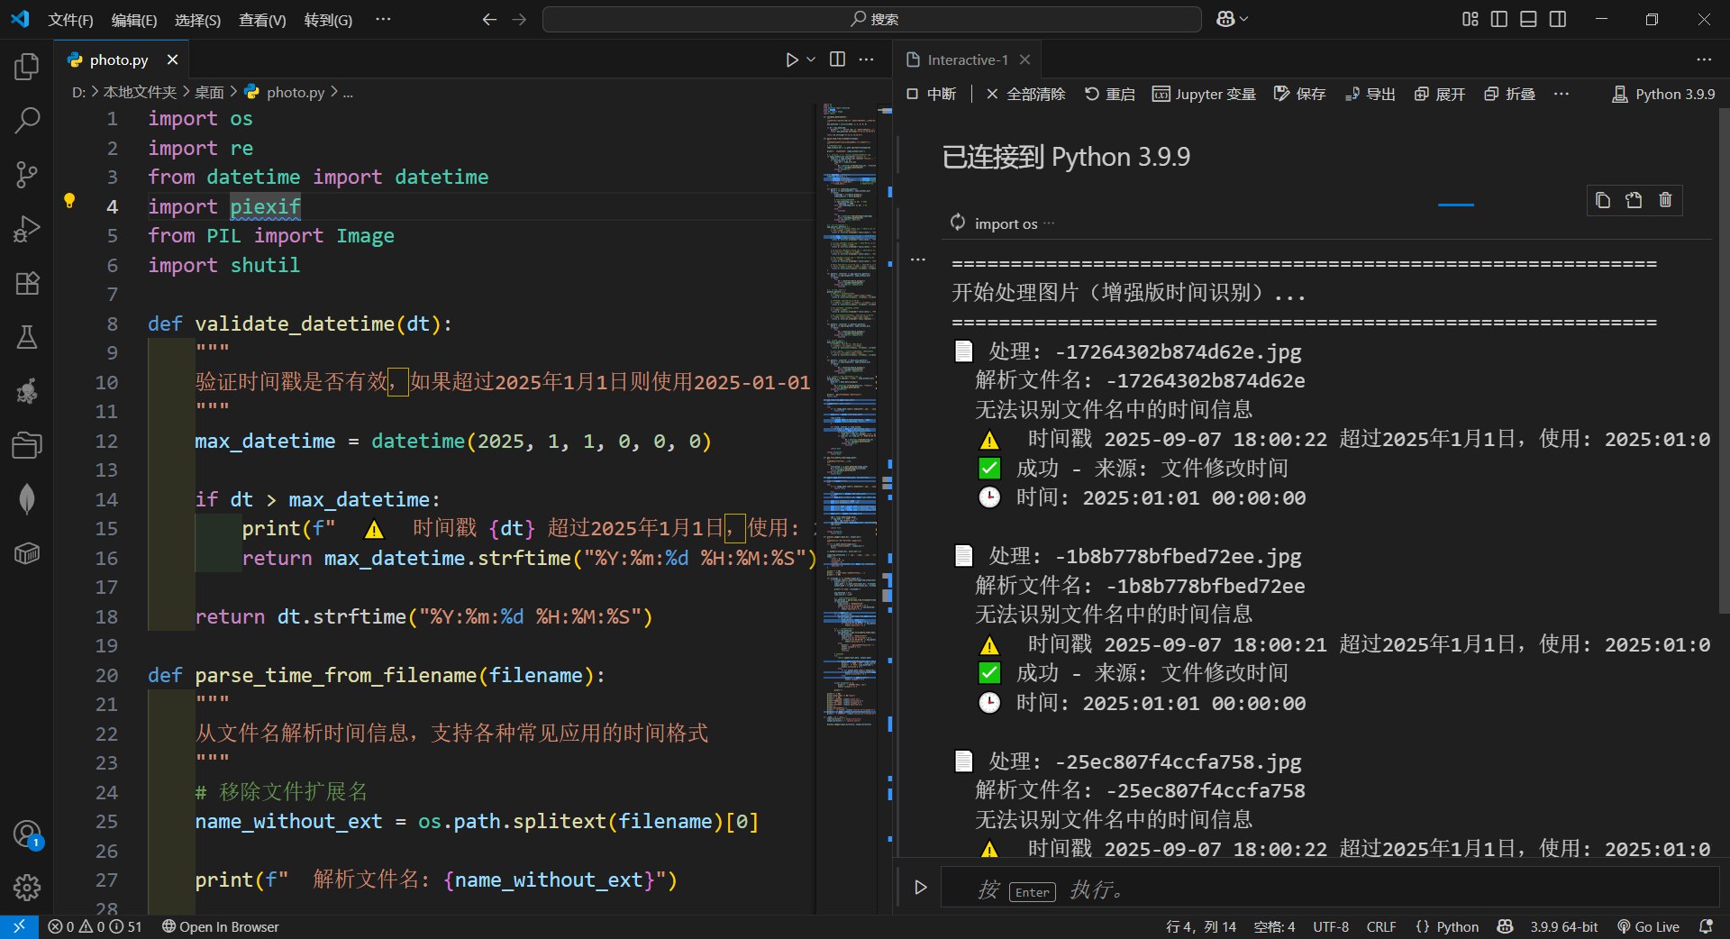Open the Manage gear icon
This screenshot has width=1730, height=939.
click(x=27, y=888)
